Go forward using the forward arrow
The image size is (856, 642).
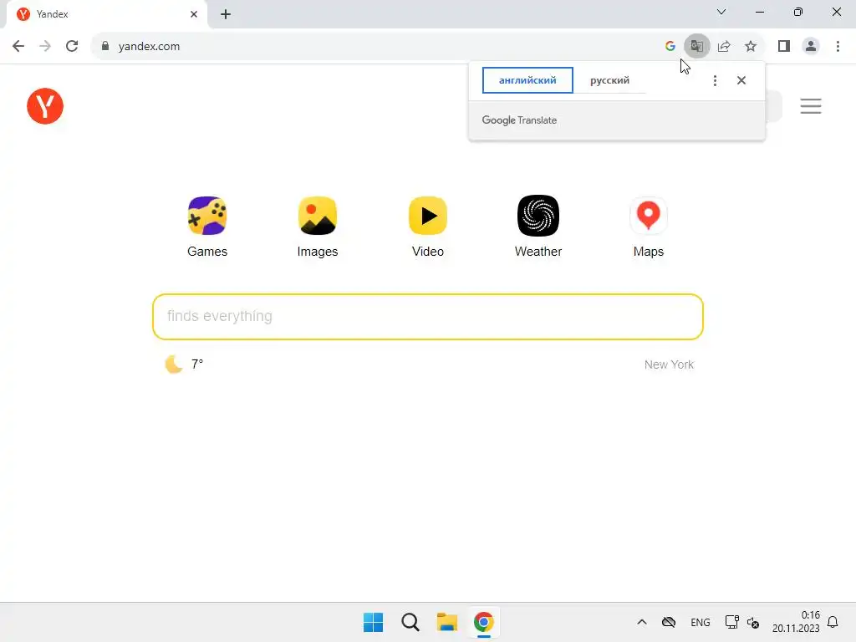pyautogui.click(x=45, y=46)
